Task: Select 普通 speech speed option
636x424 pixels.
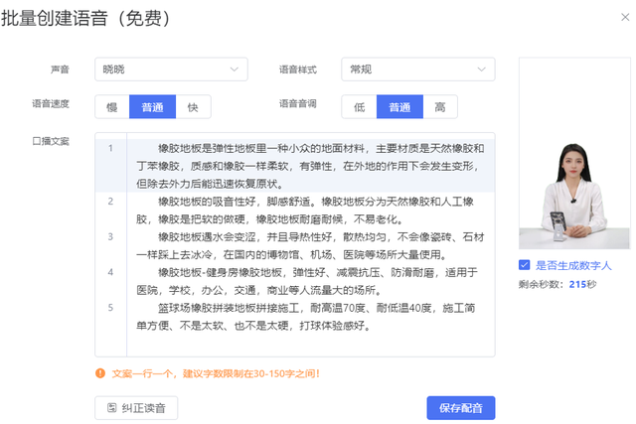Action: click(152, 107)
